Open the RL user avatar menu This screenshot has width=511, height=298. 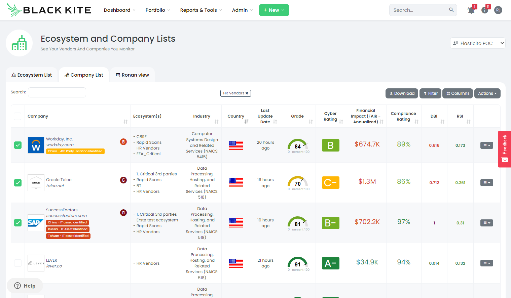click(x=498, y=10)
